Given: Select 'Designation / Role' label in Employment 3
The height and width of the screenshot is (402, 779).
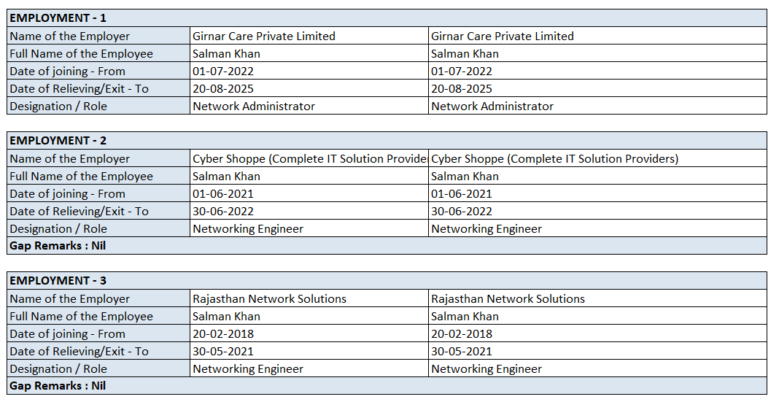Looking at the screenshot, I should [58, 368].
